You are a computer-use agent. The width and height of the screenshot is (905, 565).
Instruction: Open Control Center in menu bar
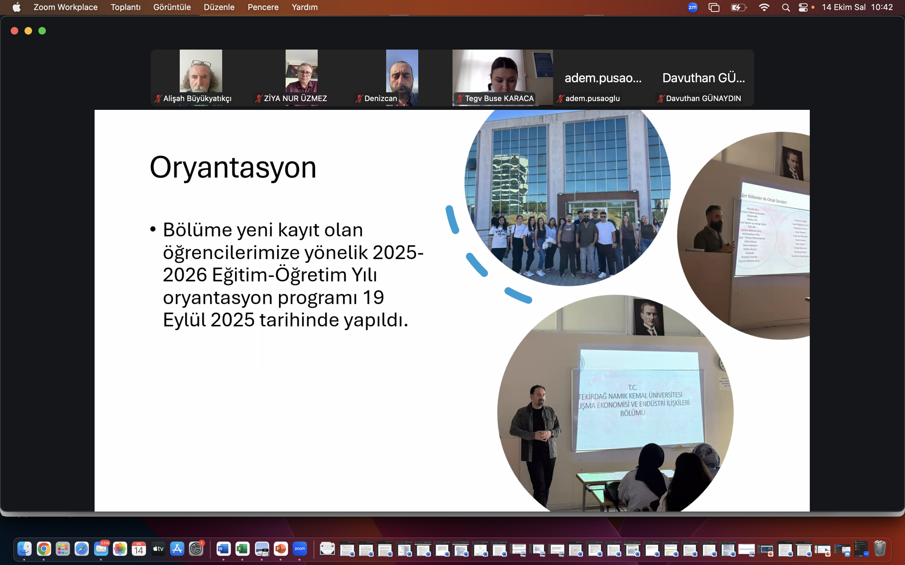coord(803,7)
